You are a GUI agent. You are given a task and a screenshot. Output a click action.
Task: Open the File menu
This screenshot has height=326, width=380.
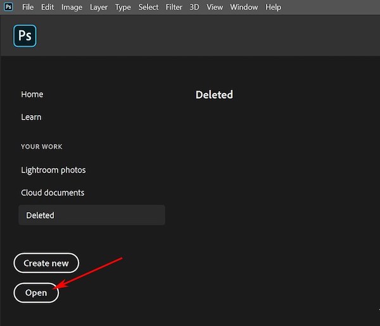pos(28,7)
